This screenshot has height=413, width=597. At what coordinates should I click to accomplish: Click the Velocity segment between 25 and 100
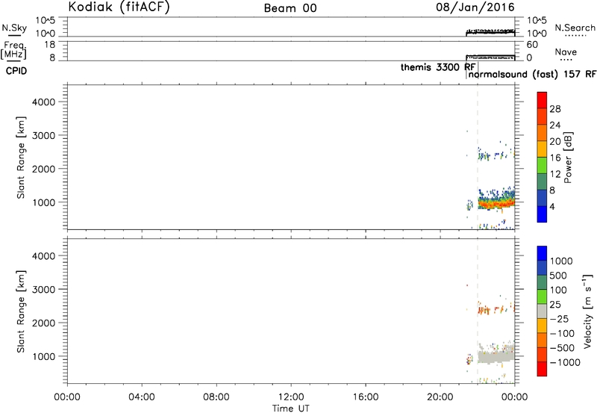(x=542, y=296)
